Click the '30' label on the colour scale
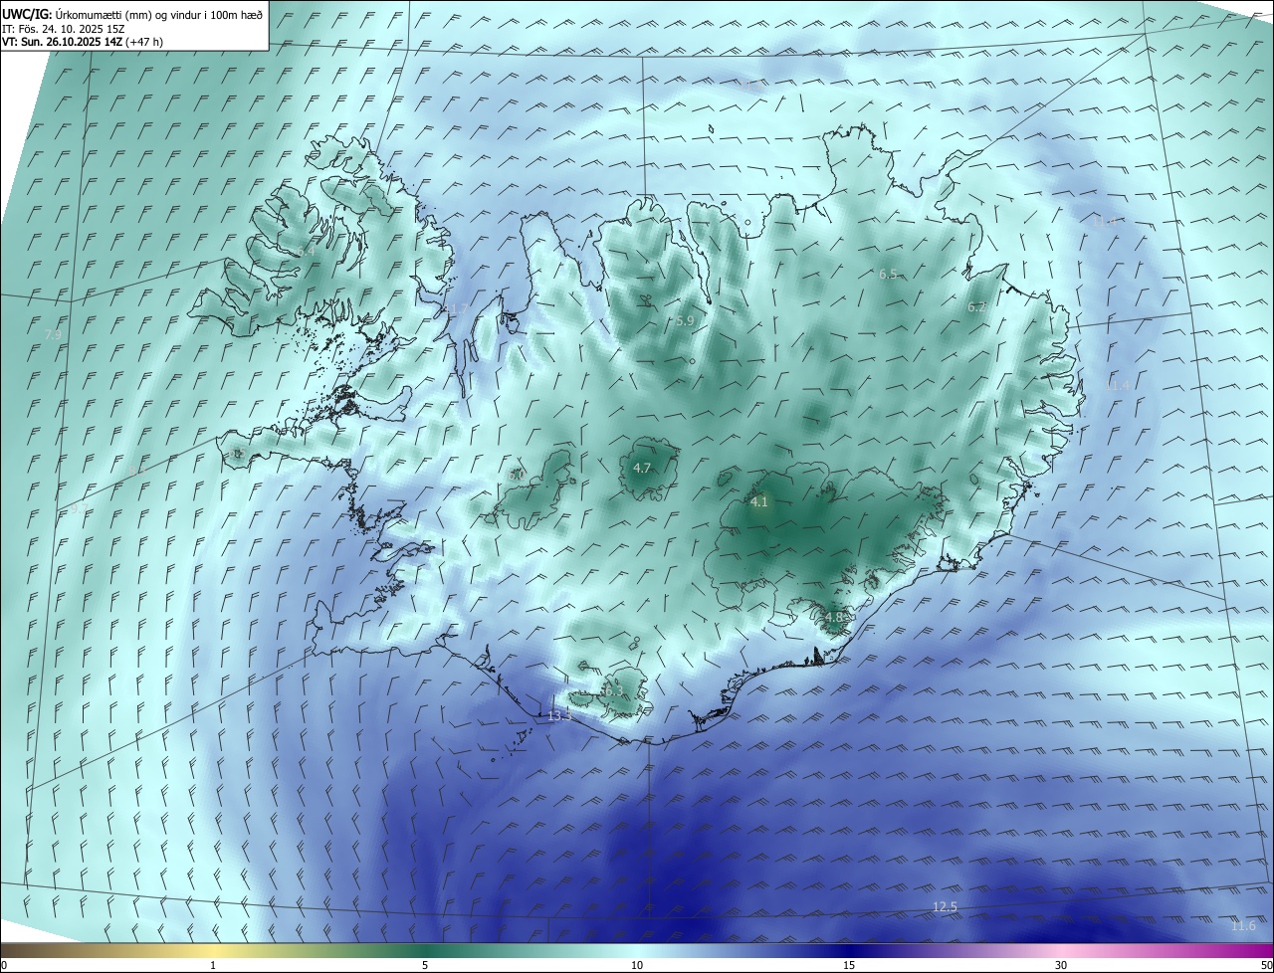The width and height of the screenshot is (1274, 973). 1061,965
